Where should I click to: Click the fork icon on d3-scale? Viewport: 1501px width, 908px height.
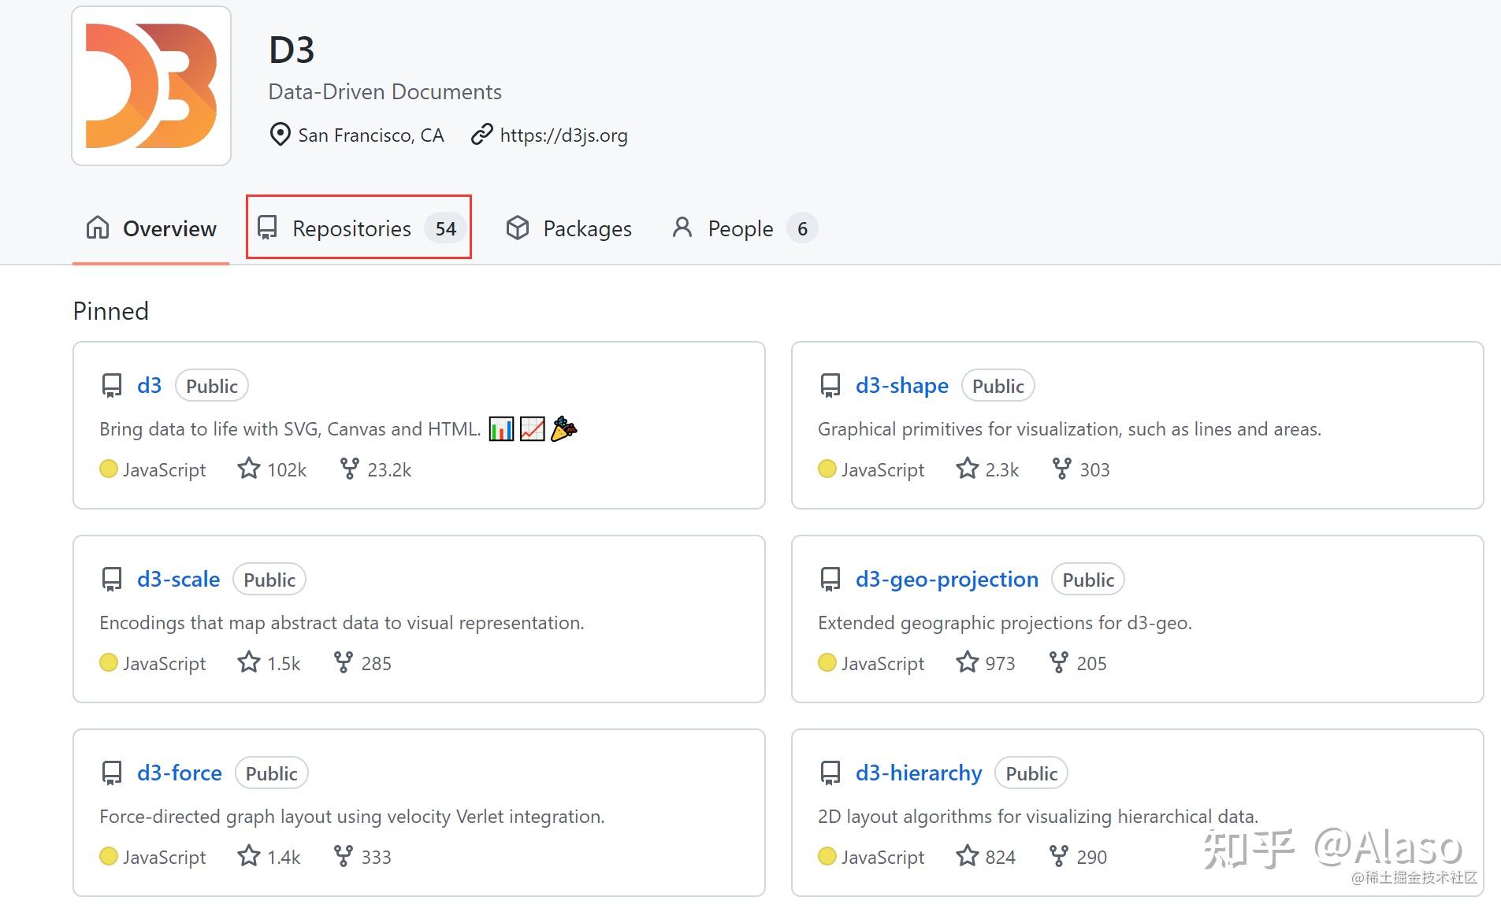pyautogui.click(x=343, y=662)
